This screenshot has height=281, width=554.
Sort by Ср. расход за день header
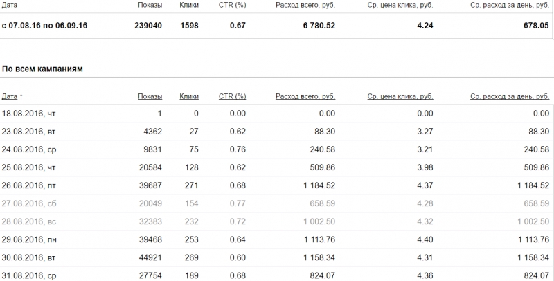(510, 96)
